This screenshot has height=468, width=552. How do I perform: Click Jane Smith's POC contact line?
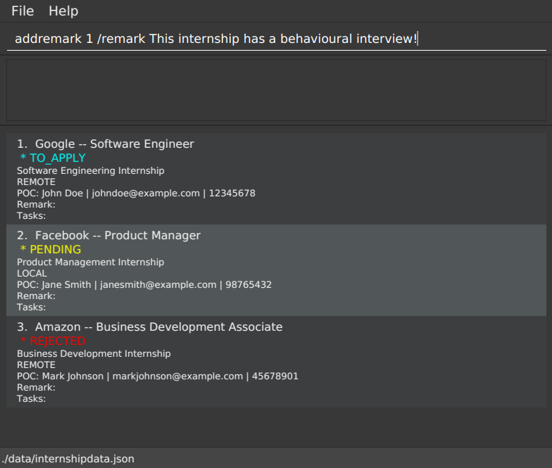pos(144,285)
